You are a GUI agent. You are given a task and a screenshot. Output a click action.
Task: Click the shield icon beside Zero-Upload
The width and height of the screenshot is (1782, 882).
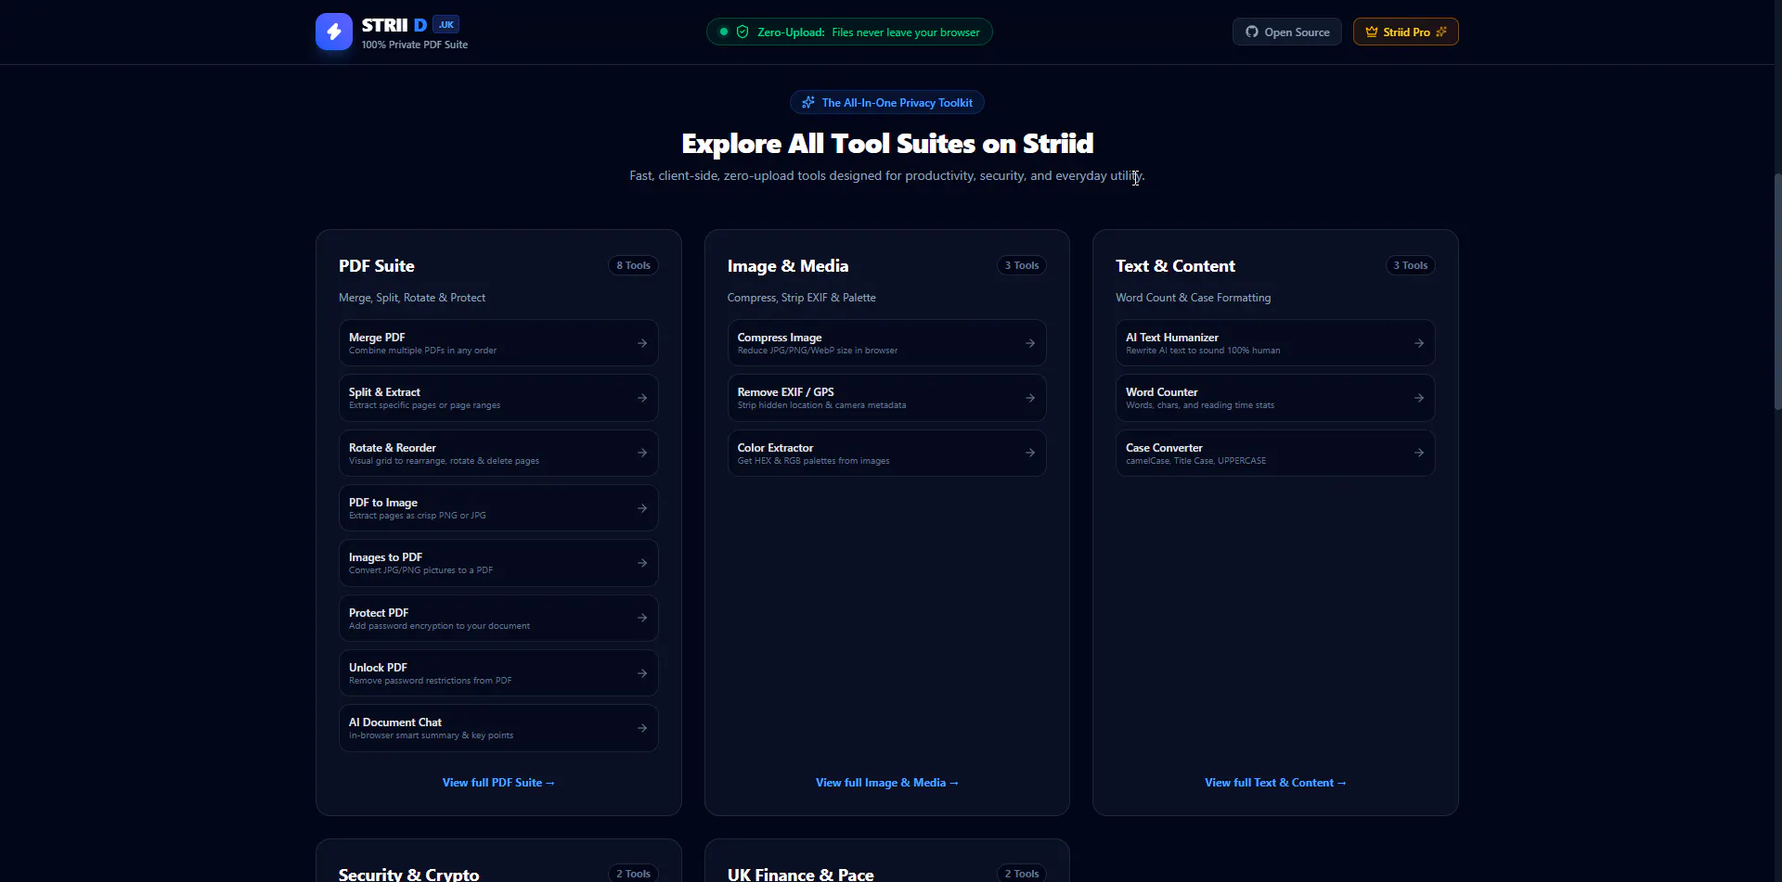pyautogui.click(x=742, y=32)
